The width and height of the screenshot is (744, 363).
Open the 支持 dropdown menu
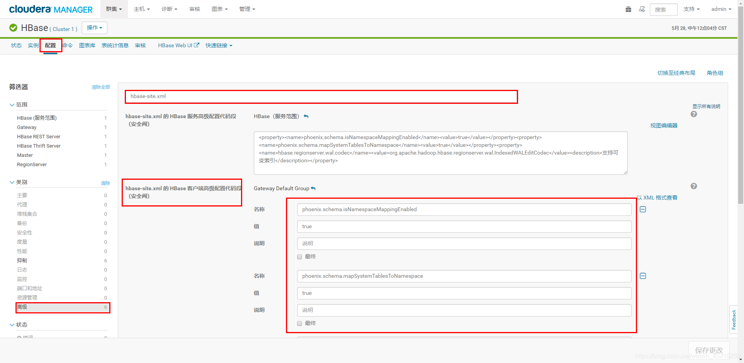coord(692,9)
